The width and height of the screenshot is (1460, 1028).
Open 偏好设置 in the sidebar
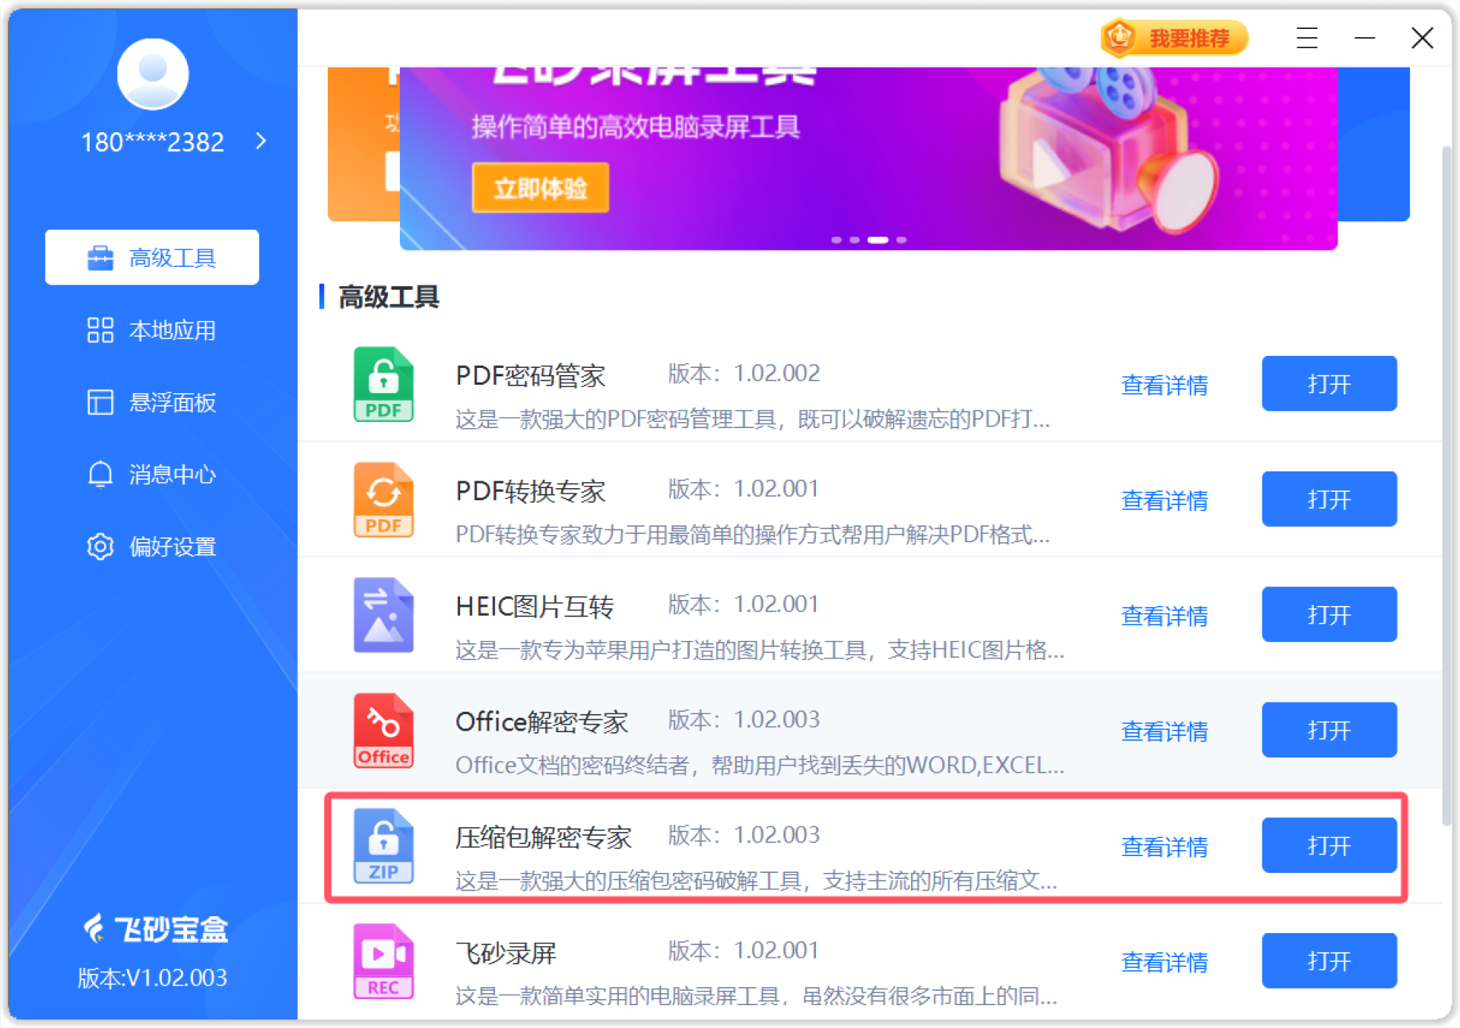click(x=152, y=547)
